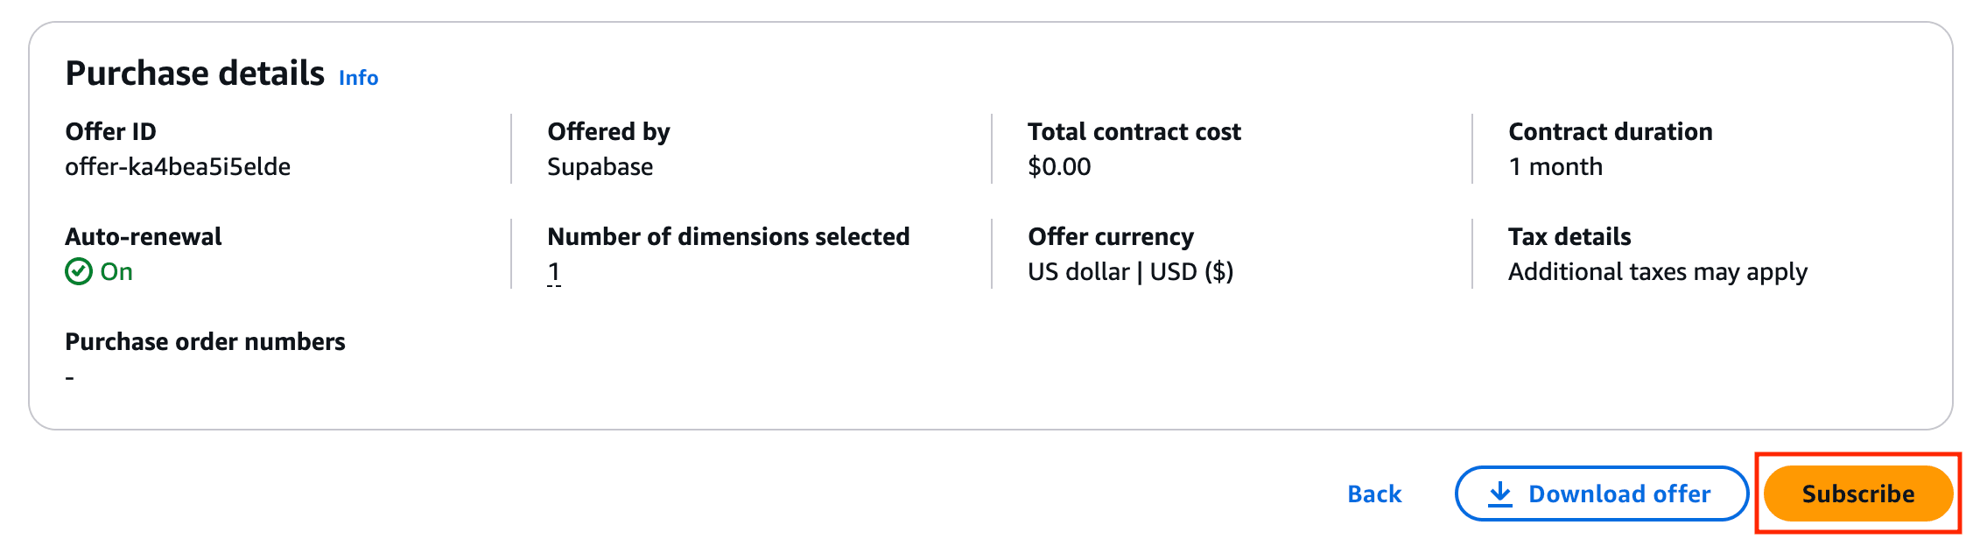Click the Total contract cost label
Viewport: 1987px width, 553px height.
tap(1134, 131)
